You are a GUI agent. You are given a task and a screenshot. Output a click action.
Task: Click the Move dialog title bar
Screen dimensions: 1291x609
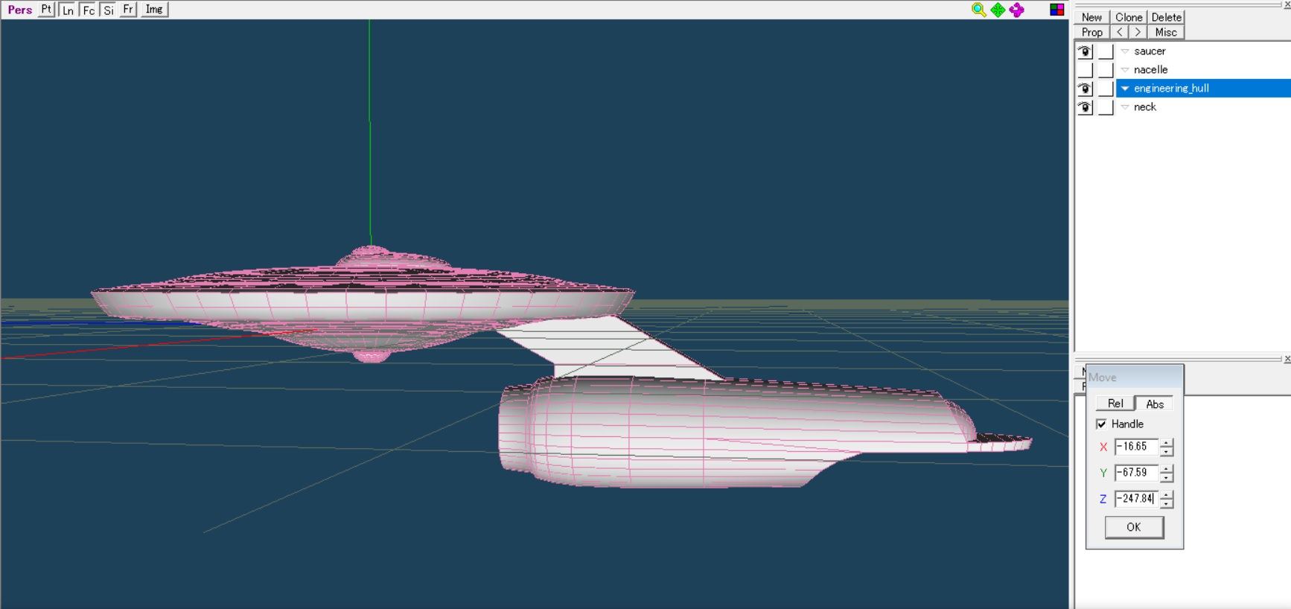(1135, 377)
